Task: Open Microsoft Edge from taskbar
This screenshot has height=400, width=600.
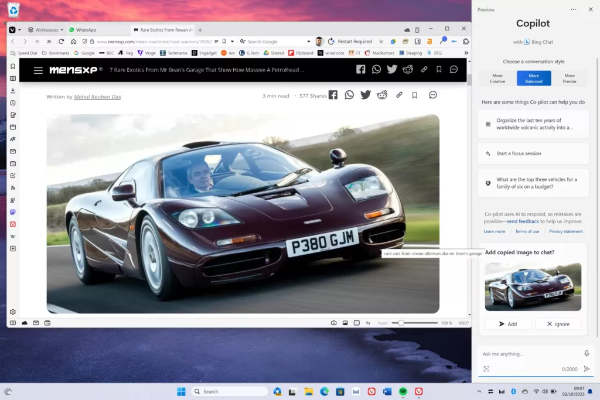Action: click(324, 391)
